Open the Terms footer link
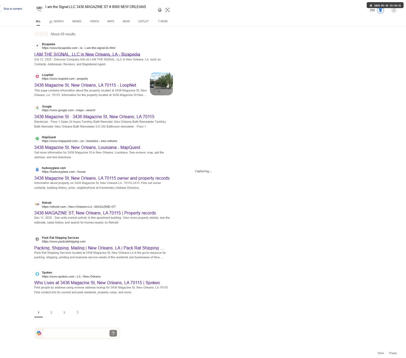406x358 pixels. (381, 353)
